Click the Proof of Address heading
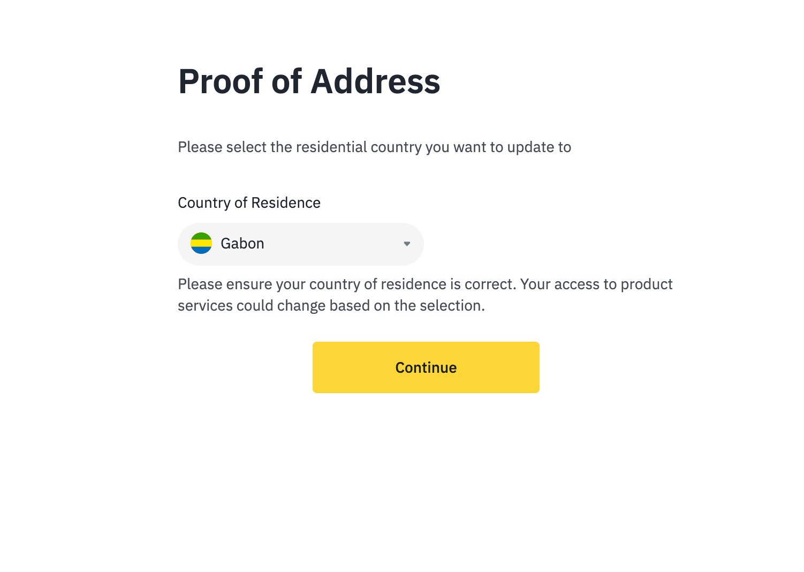804x572 pixels. (309, 81)
